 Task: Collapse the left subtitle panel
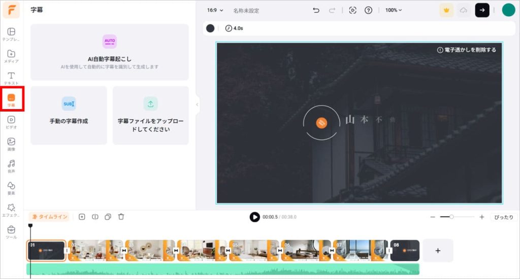[197, 105]
